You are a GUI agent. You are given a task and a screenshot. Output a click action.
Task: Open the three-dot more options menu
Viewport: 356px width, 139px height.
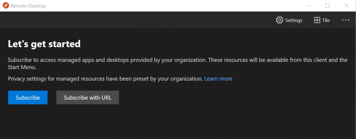coord(346,20)
